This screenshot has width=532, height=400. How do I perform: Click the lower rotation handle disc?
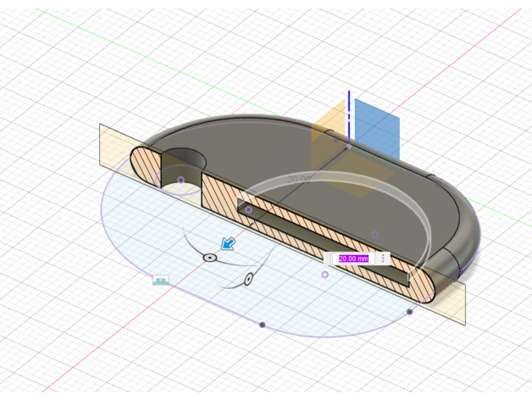click(248, 279)
